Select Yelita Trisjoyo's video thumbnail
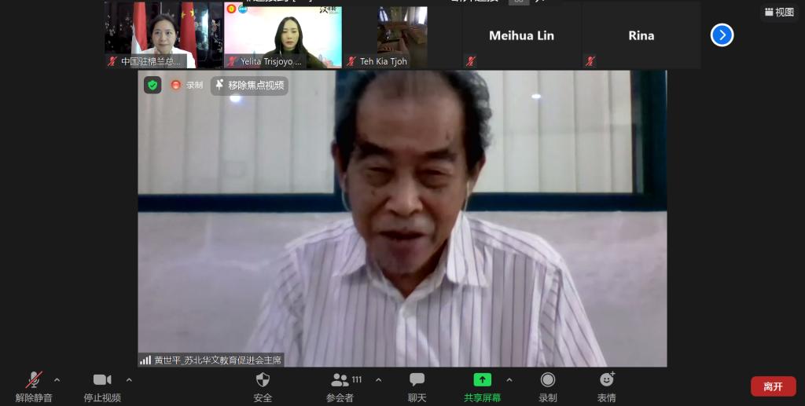 [283, 35]
